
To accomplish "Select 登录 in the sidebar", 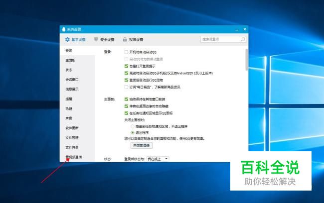I will click(x=69, y=50).
